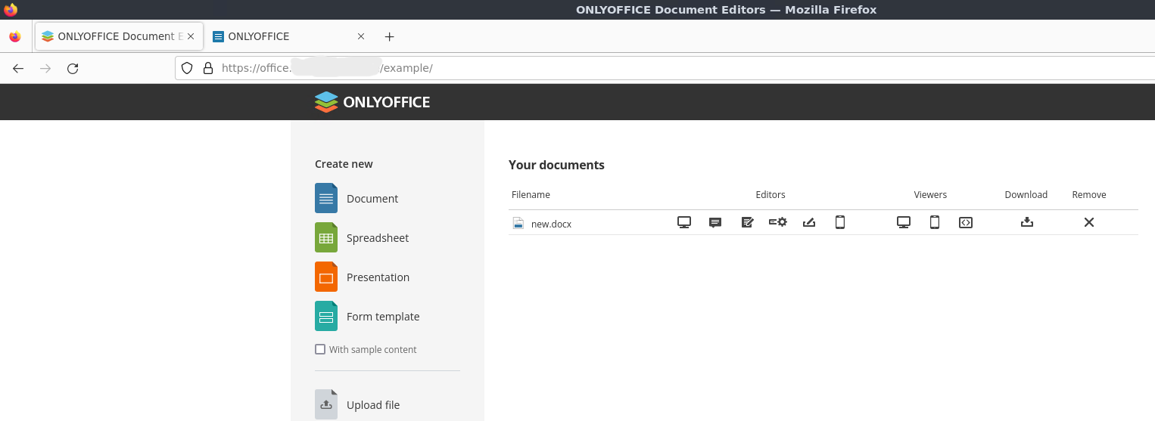
Task: Click the shield tracking protection icon
Action: pos(188,68)
